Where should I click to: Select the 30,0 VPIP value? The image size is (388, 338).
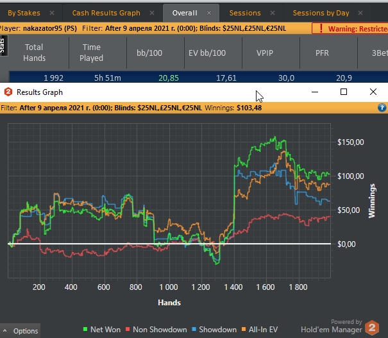pyautogui.click(x=286, y=78)
